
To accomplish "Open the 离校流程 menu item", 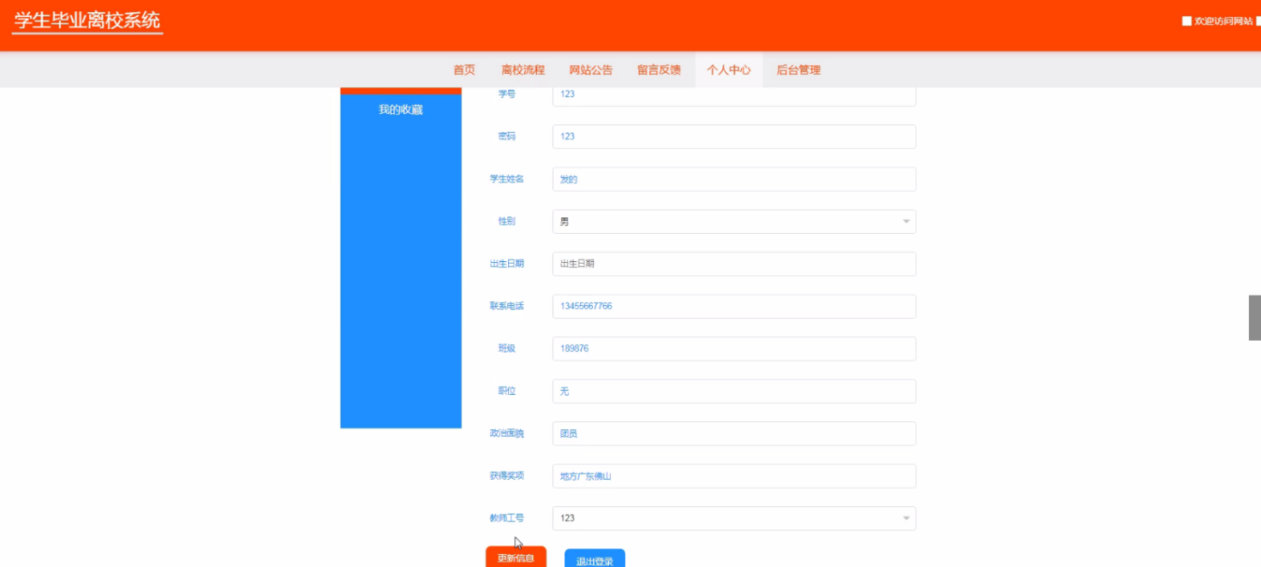I will tap(523, 70).
